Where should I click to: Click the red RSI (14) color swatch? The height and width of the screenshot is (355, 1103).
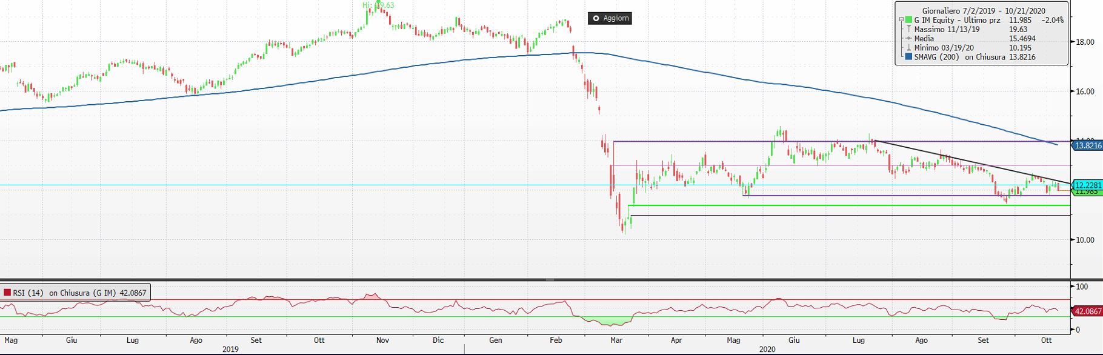pyautogui.click(x=7, y=293)
